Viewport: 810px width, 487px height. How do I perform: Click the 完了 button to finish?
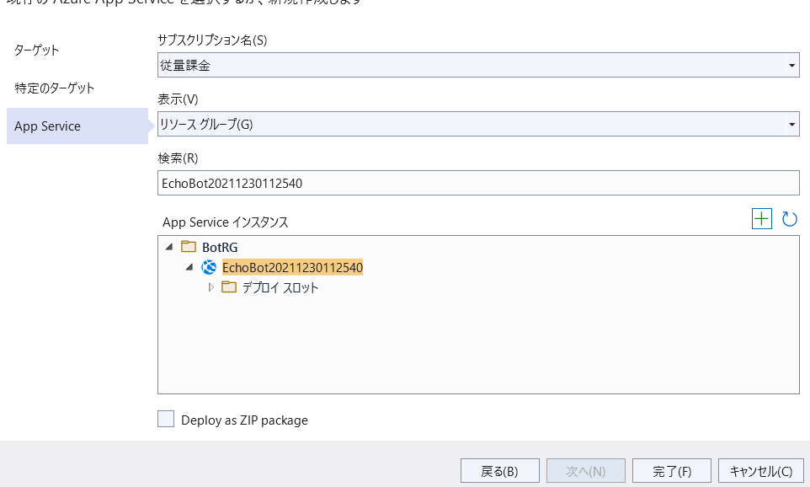[x=671, y=470]
